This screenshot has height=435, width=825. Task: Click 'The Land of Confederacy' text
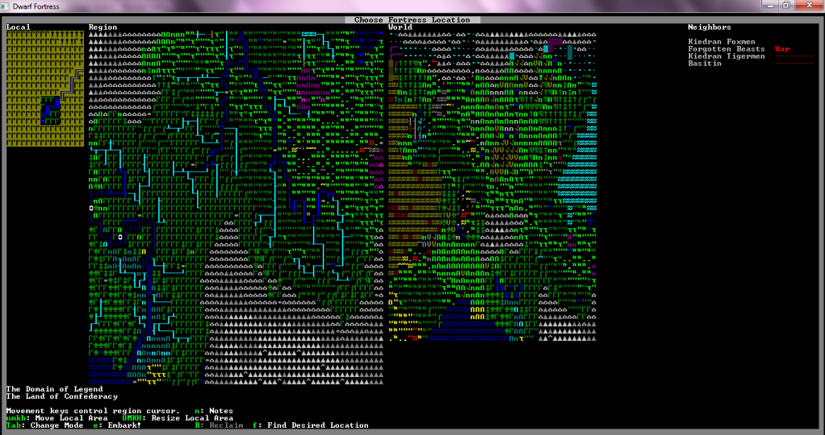61,396
